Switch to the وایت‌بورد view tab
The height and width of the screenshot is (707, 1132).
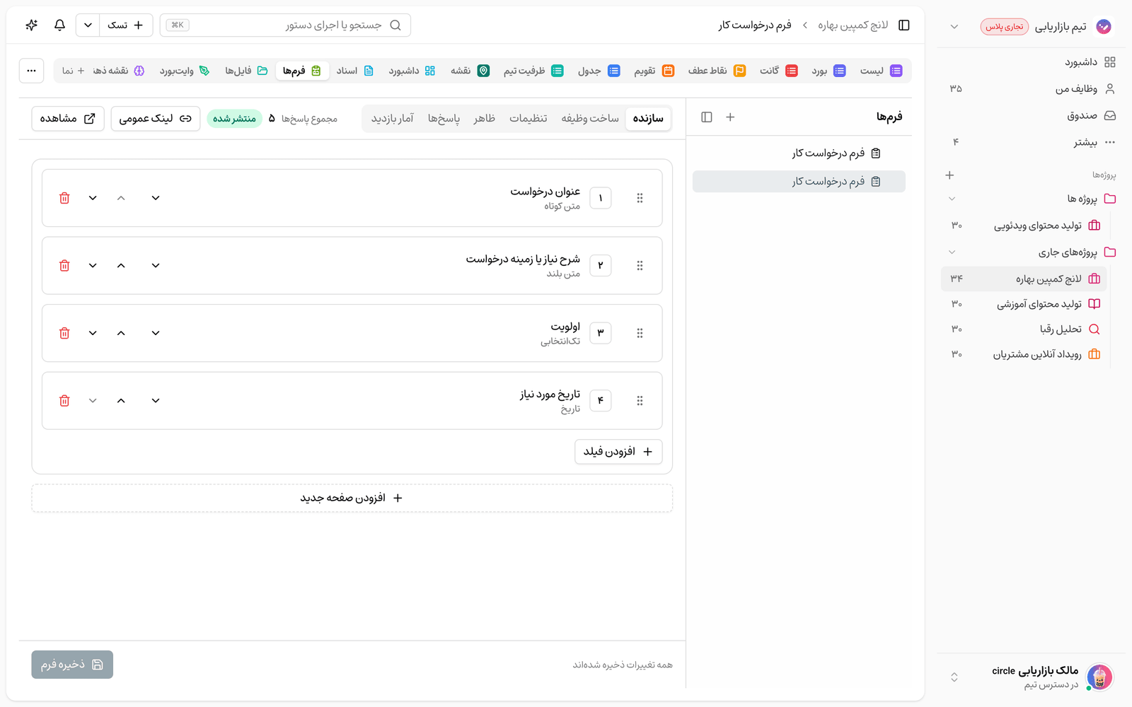[184, 71]
